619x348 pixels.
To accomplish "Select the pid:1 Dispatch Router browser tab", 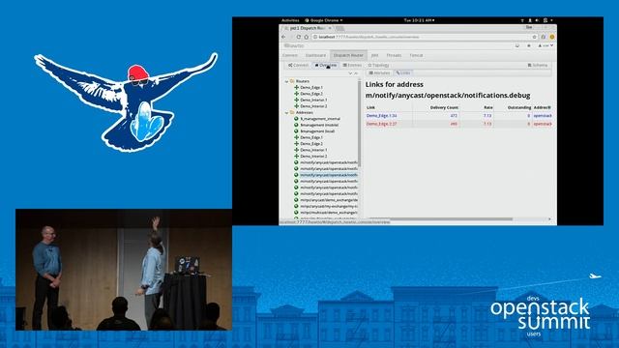I will click(308, 28).
